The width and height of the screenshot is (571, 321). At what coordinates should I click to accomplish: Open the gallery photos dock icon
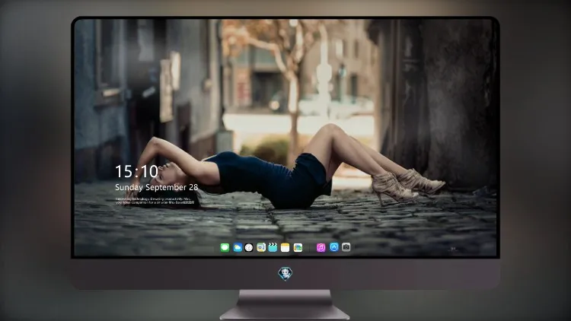[x=298, y=247]
